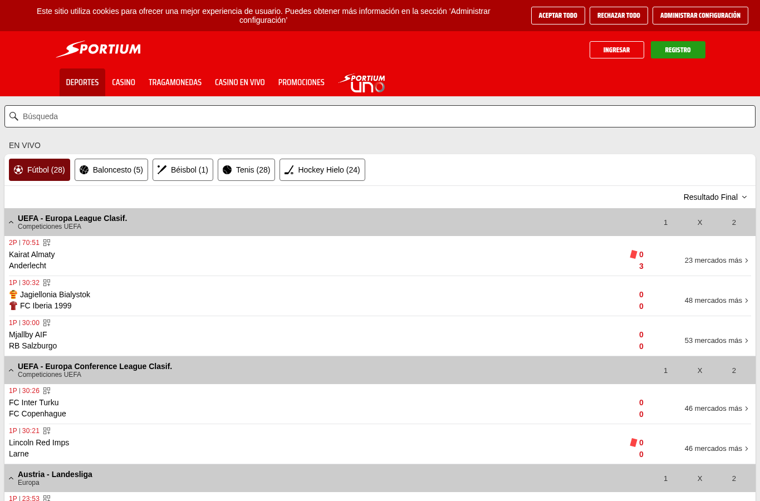Expand 46 mercados más for Lincoln Red Imps
760x501 pixels.
(717, 449)
